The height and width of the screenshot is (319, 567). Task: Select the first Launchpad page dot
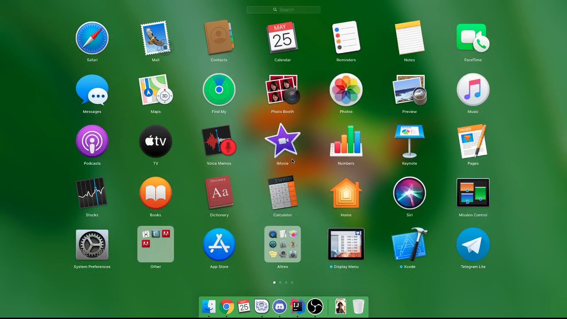point(275,282)
